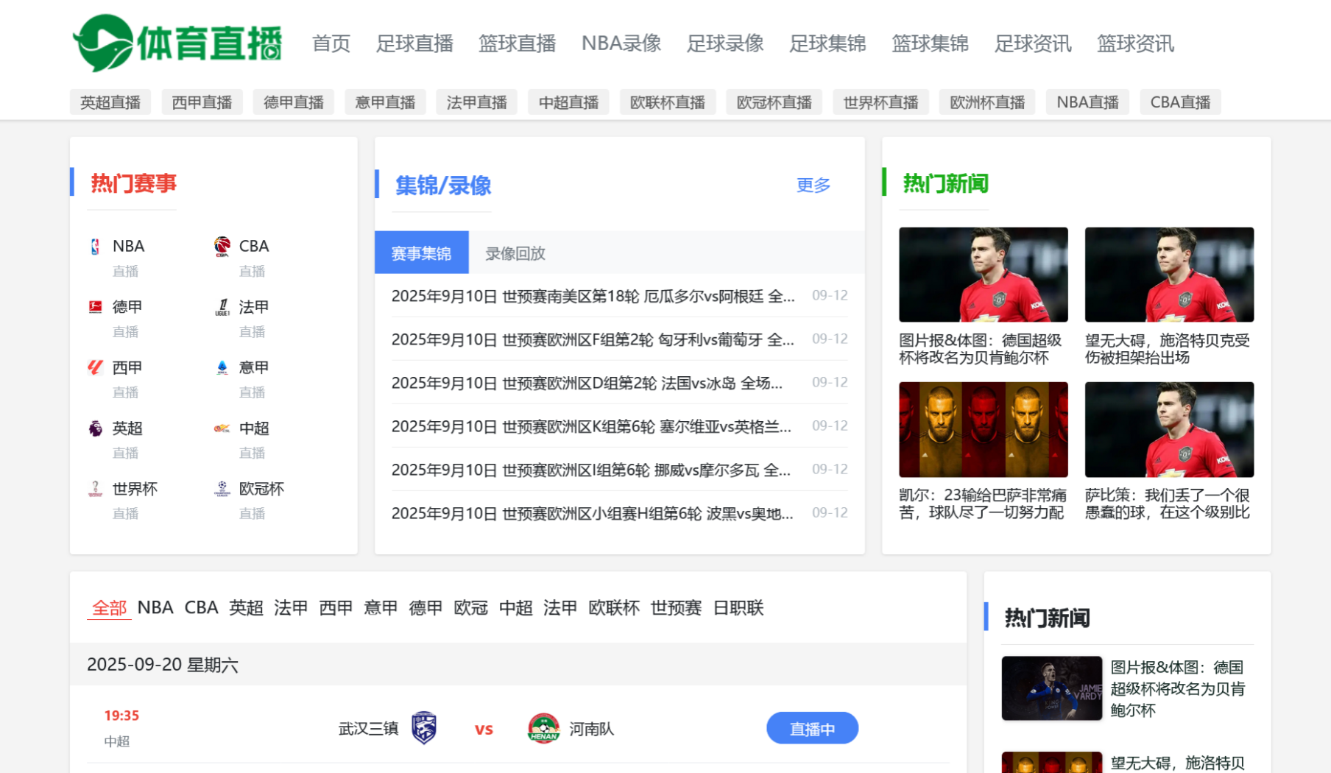Viewport: 1331px width, 773px height.
Task: Open 篮球集锦 in the main navigation
Action: (x=930, y=43)
